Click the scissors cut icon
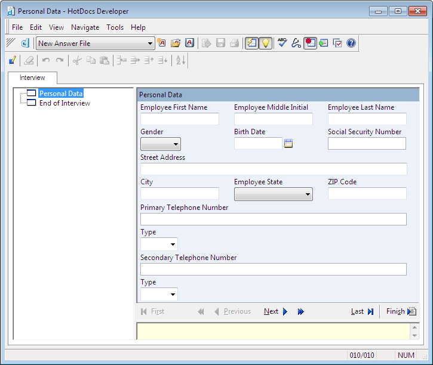This screenshot has width=433, height=365. [77, 60]
